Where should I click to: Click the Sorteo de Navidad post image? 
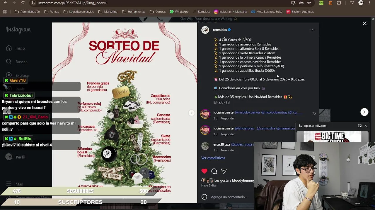[x=125, y=113]
